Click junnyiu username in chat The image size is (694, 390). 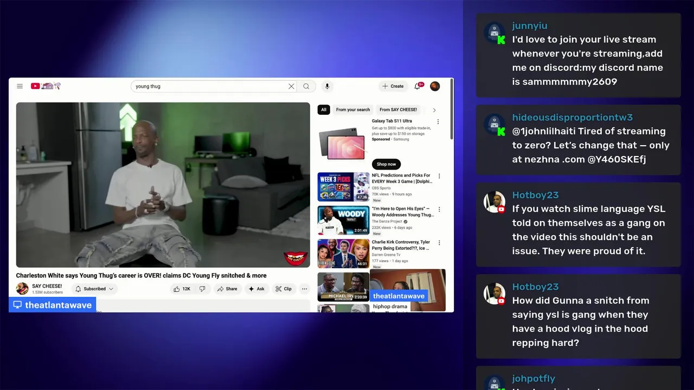tap(530, 25)
